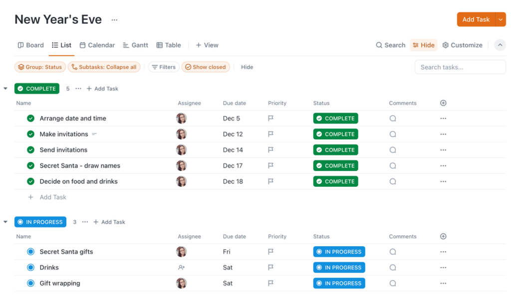The width and height of the screenshot is (511, 296).
Task: Toggle Subtasks: Collapse all
Action: (x=104, y=67)
